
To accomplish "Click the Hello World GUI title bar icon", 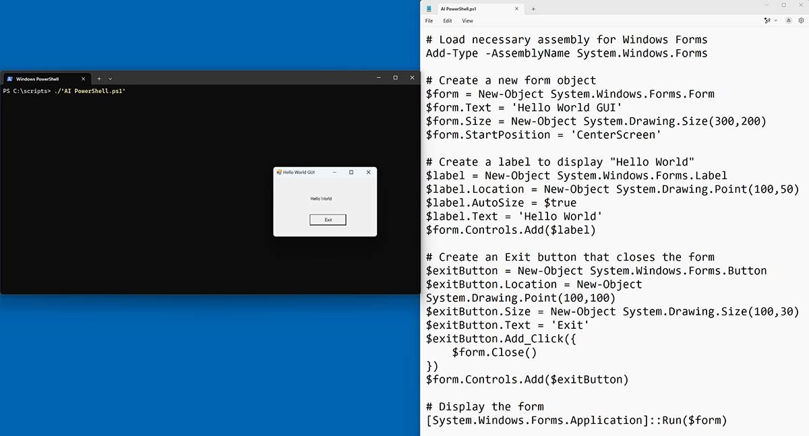I will [x=279, y=172].
